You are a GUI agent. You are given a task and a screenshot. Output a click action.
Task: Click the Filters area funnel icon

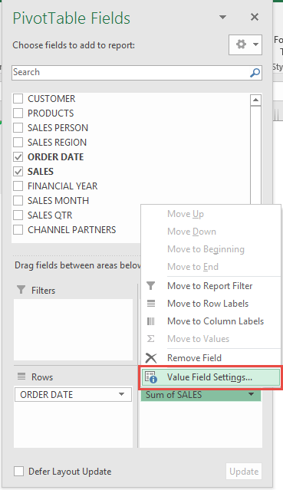21,290
